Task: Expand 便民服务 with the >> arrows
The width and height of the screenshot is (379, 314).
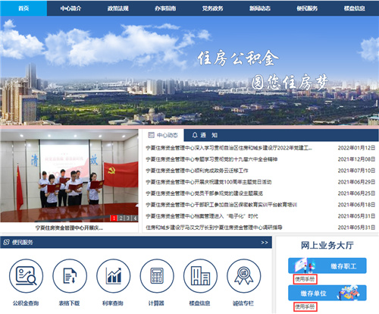Action: (x=265, y=243)
